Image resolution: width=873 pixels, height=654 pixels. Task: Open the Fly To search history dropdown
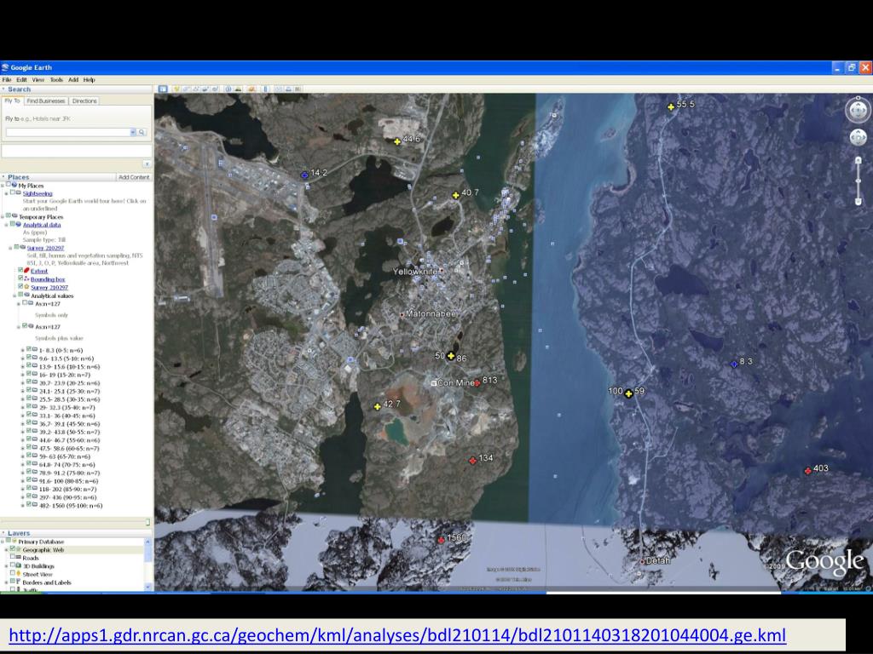pos(133,132)
